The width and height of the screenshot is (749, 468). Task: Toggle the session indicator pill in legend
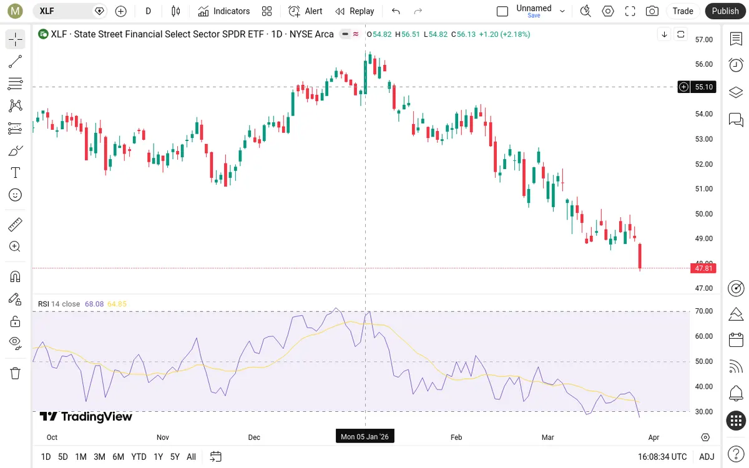(x=345, y=34)
